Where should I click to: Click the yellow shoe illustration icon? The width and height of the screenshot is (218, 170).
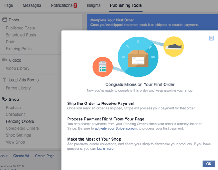point(173,46)
